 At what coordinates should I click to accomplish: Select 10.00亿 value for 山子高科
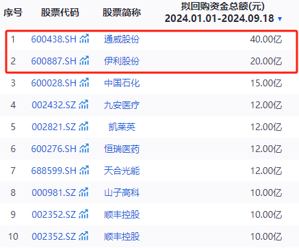click(x=266, y=193)
